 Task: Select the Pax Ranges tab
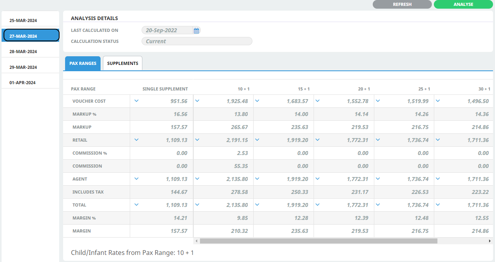83,63
